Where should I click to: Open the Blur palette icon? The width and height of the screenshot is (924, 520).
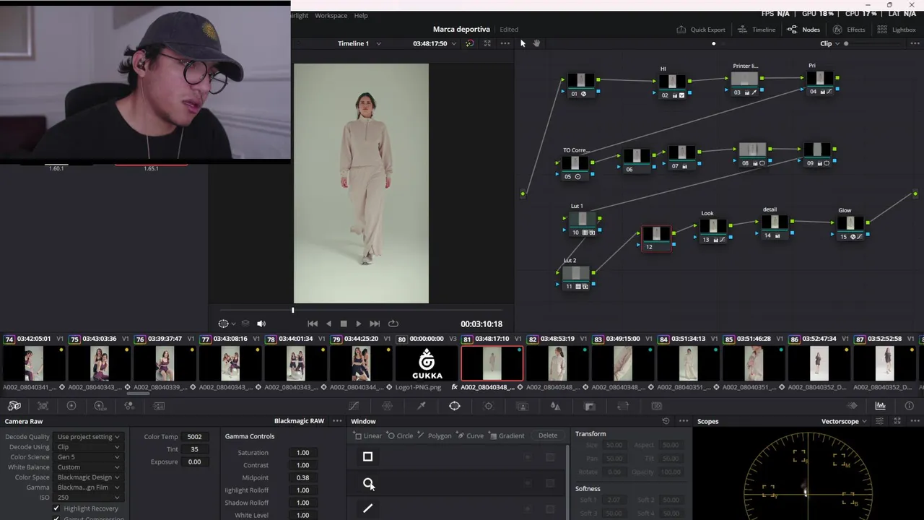[x=555, y=406]
